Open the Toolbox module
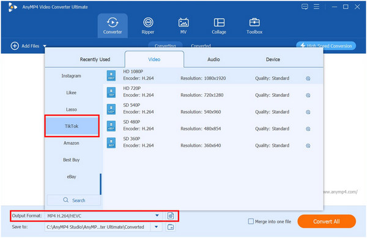This screenshot has width=367, height=238. click(x=254, y=26)
